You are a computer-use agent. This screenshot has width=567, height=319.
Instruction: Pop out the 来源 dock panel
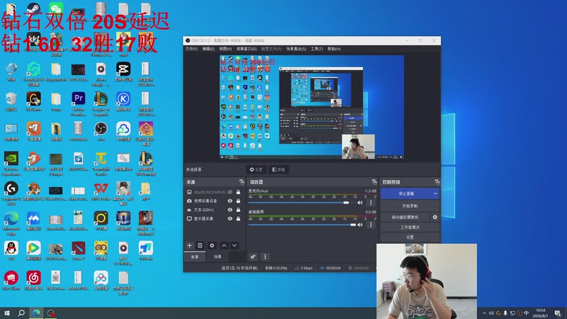point(242,181)
